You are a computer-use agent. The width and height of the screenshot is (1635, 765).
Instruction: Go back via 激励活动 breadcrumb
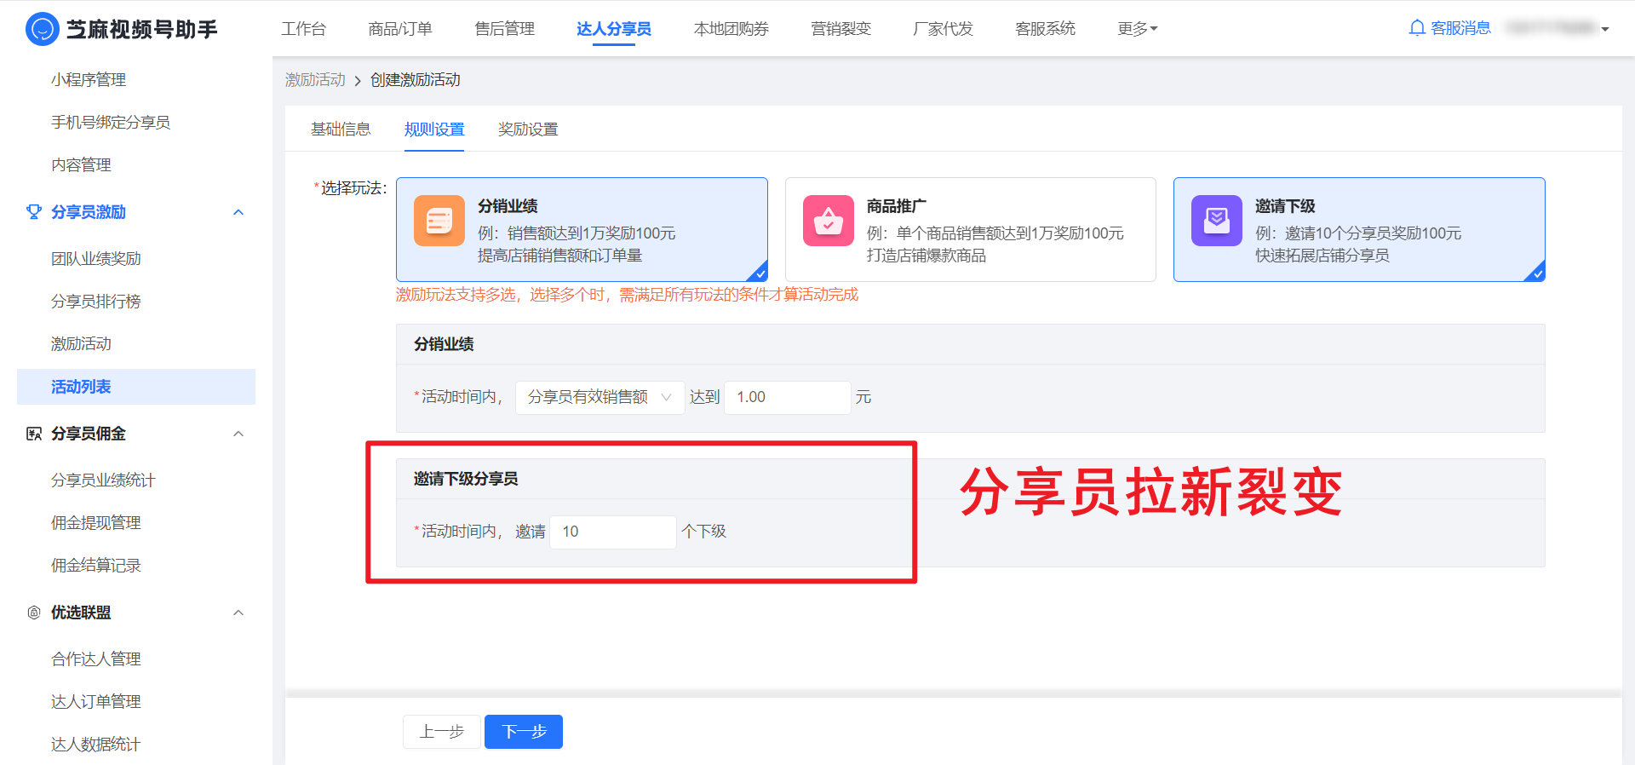click(315, 80)
